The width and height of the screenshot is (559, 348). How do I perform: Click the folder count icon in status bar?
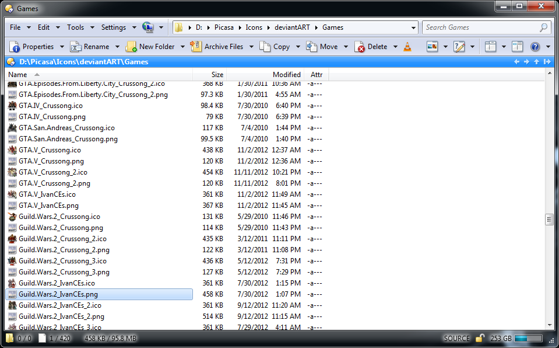[10, 338]
